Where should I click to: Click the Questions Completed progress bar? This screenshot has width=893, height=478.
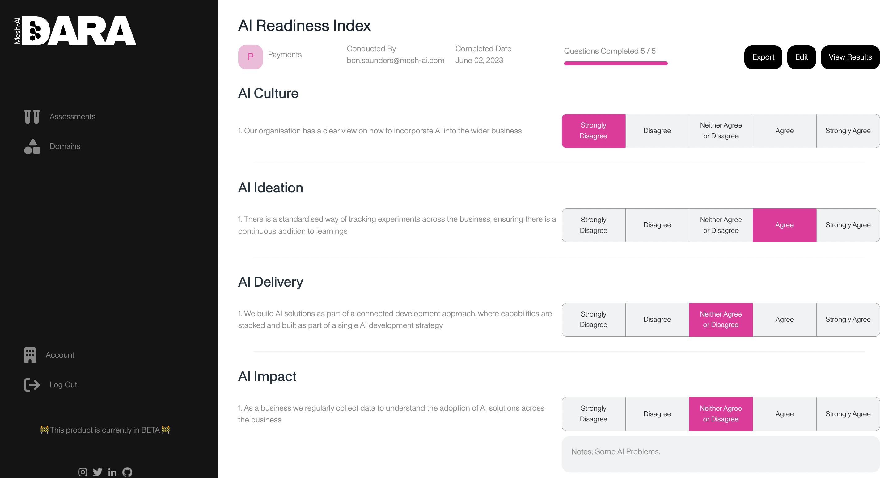point(616,63)
